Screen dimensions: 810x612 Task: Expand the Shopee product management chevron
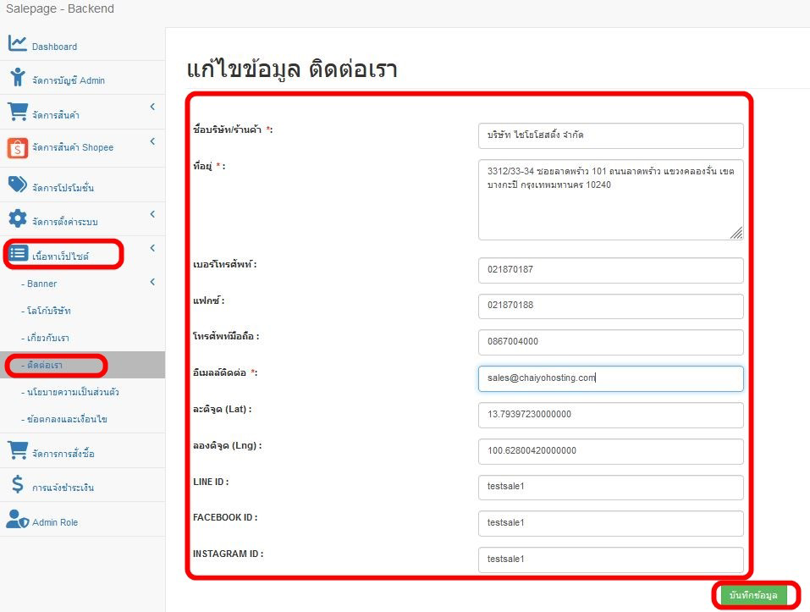pos(152,141)
